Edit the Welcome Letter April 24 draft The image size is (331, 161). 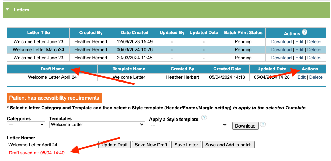(x=301, y=77)
